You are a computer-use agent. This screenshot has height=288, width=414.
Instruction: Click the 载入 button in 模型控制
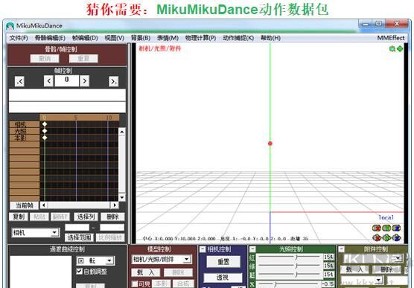146,272
